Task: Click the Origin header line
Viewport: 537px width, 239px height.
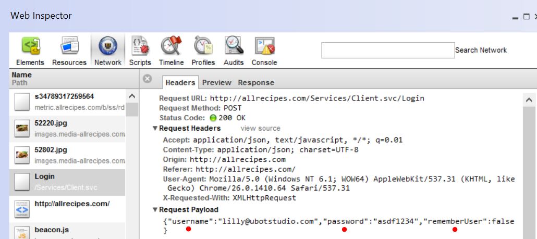Action: (224, 160)
